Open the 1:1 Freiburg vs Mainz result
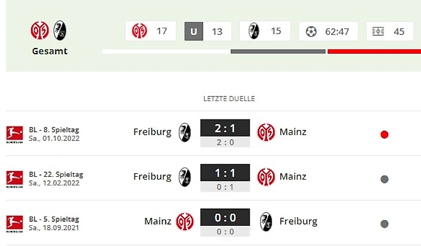The width and height of the screenshot is (421, 246). pos(225,173)
